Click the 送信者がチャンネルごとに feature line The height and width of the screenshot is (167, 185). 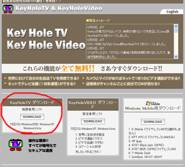(121, 84)
